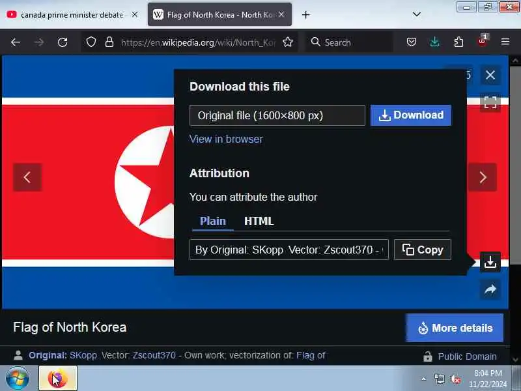Click the Search box in the toolbar
This screenshot has width=521, height=391.
coord(349,42)
